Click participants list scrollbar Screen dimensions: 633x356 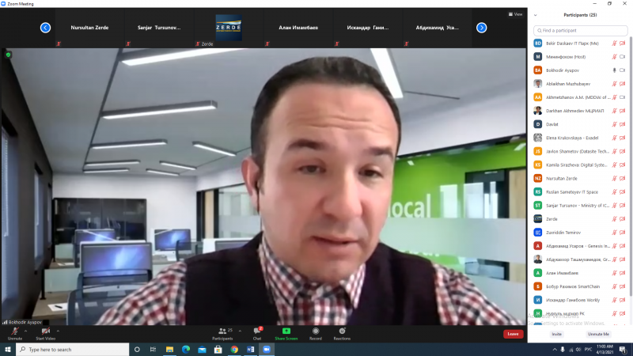pyautogui.click(x=631, y=165)
